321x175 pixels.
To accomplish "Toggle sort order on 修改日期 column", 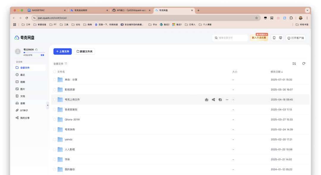I will coord(276,72).
